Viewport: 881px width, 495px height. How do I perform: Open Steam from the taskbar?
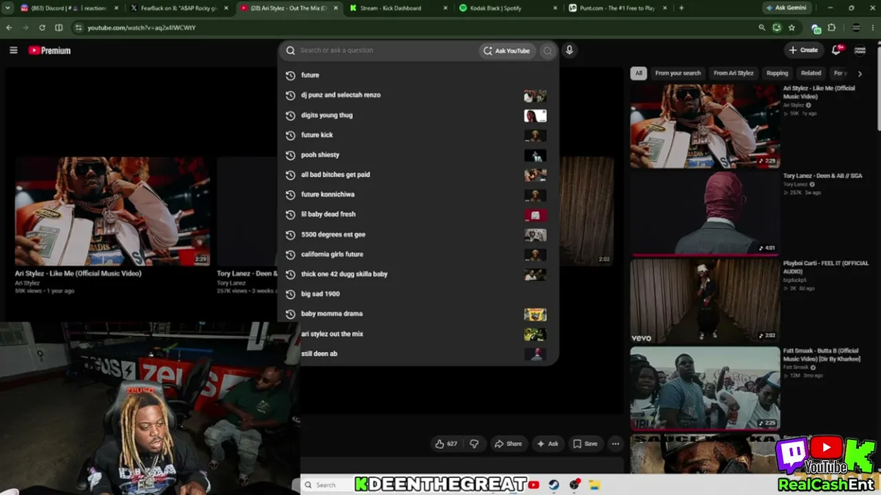click(553, 485)
